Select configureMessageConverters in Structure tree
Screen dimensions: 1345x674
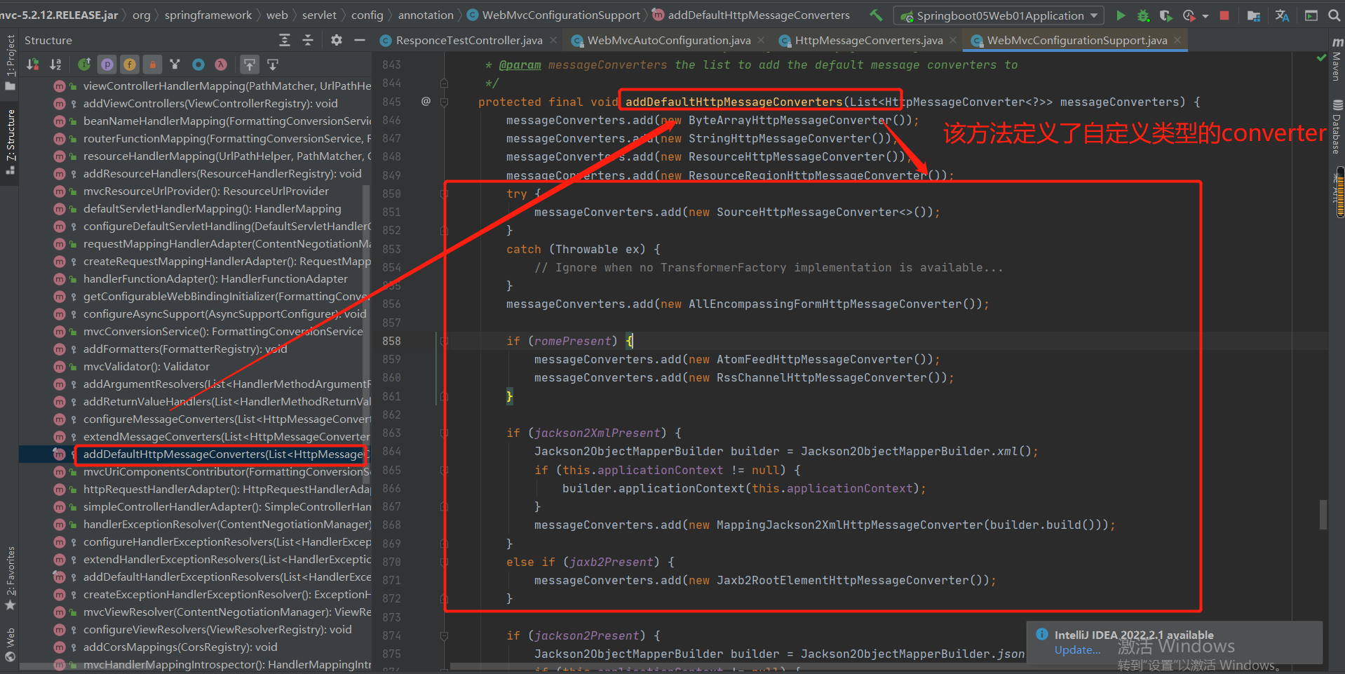pos(227,419)
